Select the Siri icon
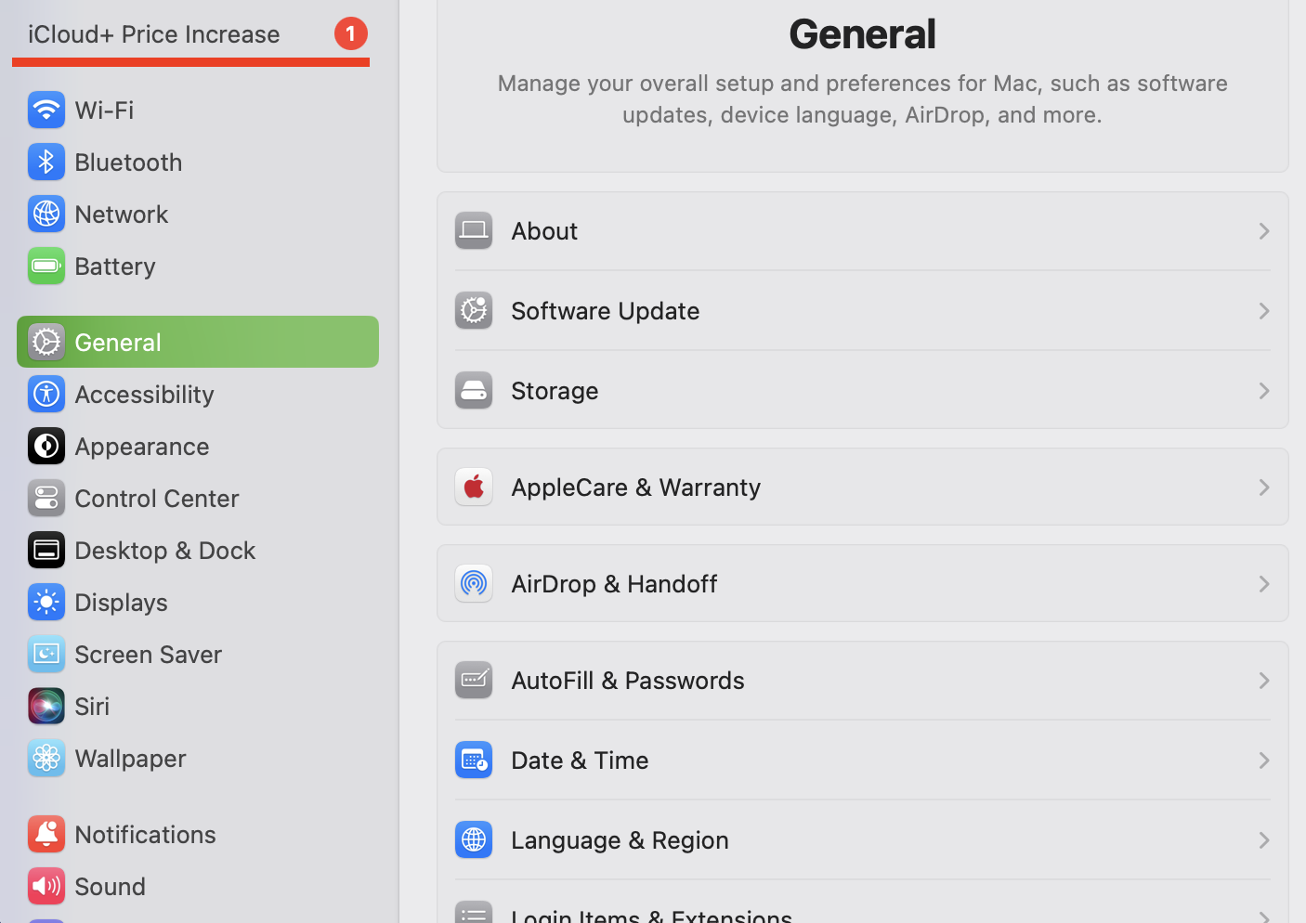The width and height of the screenshot is (1306, 923). (46, 706)
